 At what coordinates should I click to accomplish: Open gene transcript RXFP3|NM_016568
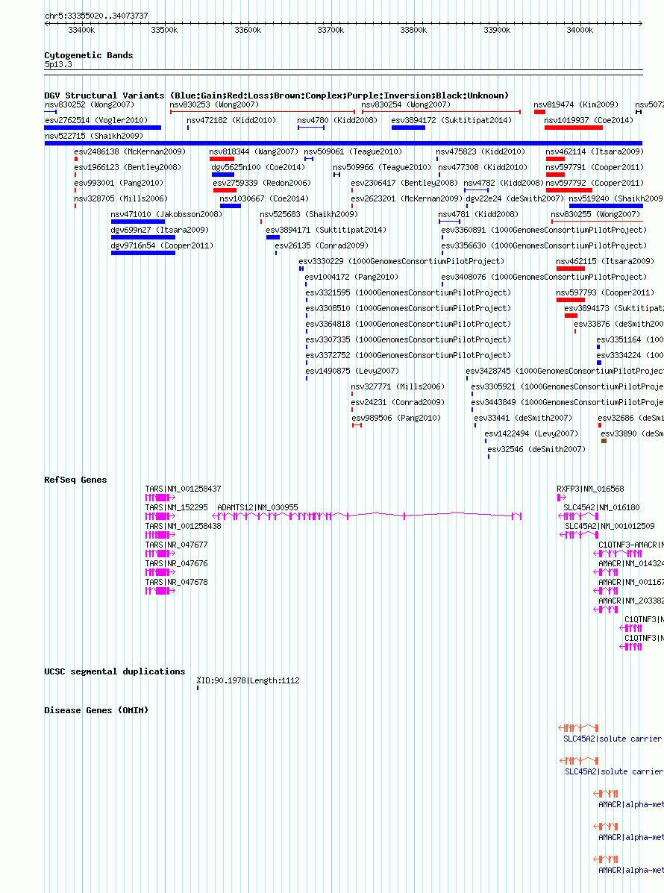[590, 489]
